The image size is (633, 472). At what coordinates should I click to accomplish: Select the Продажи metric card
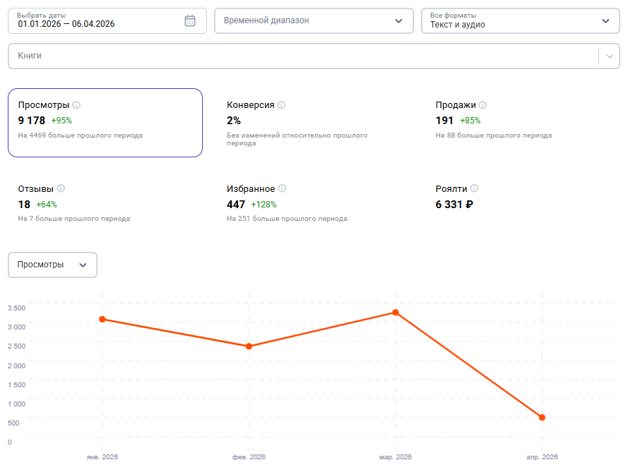[x=523, y=123]
